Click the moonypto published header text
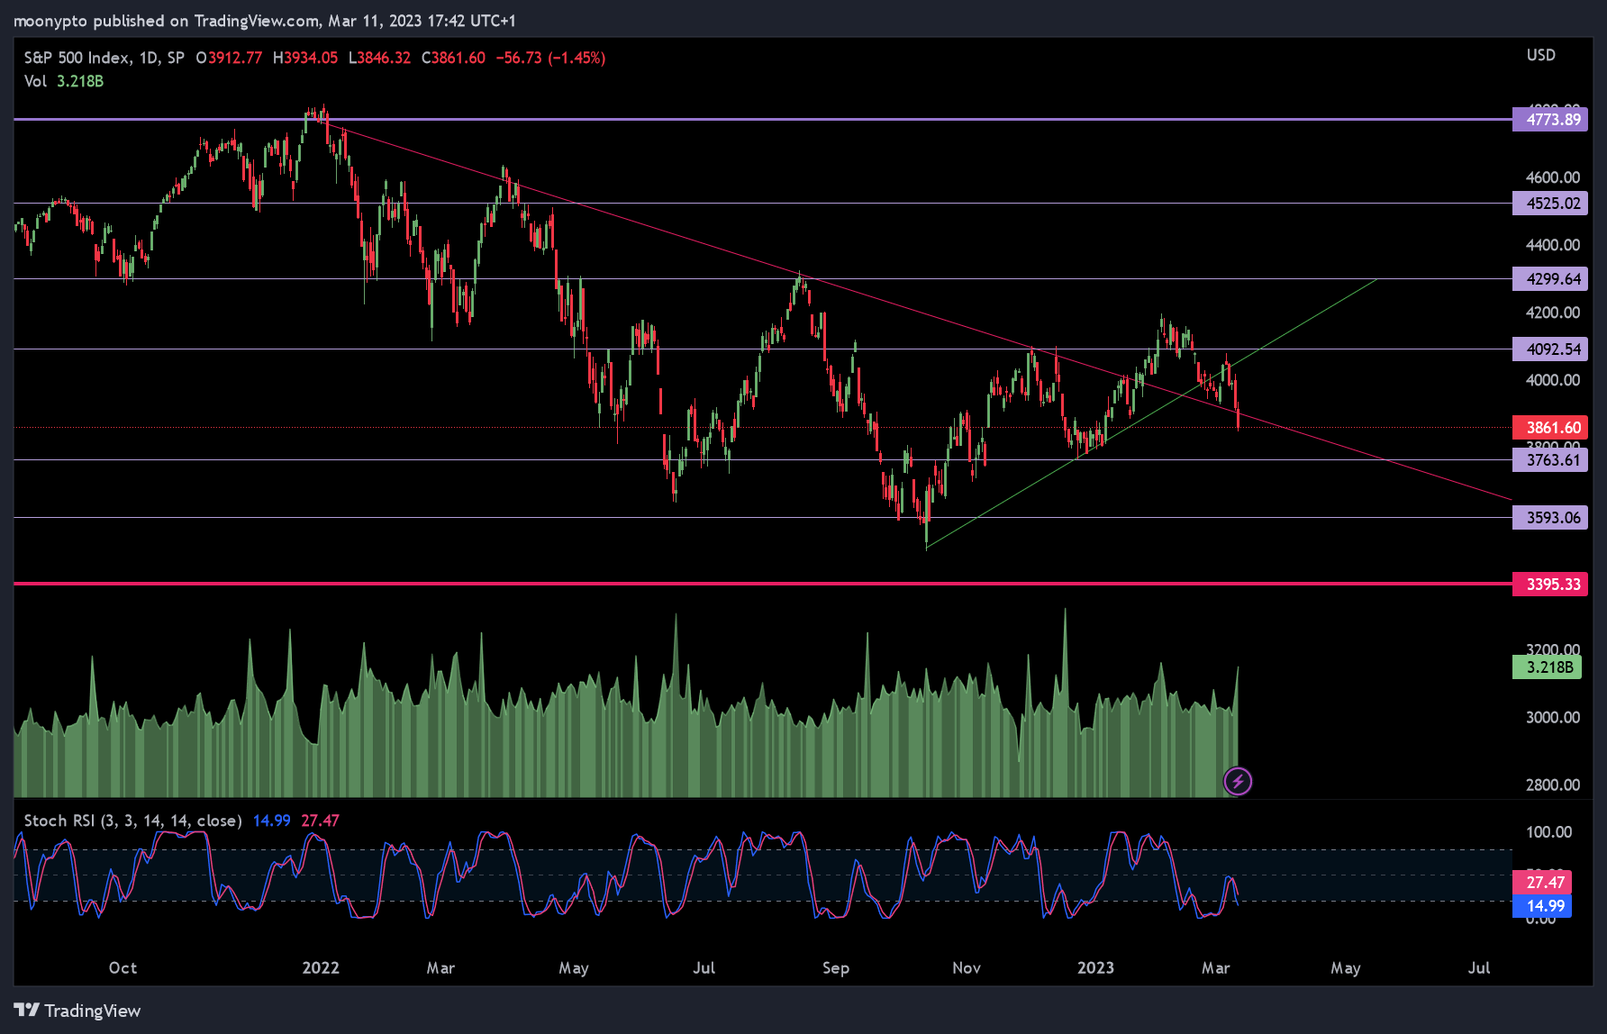The image size is (1607, 1034). coord(265,21)
